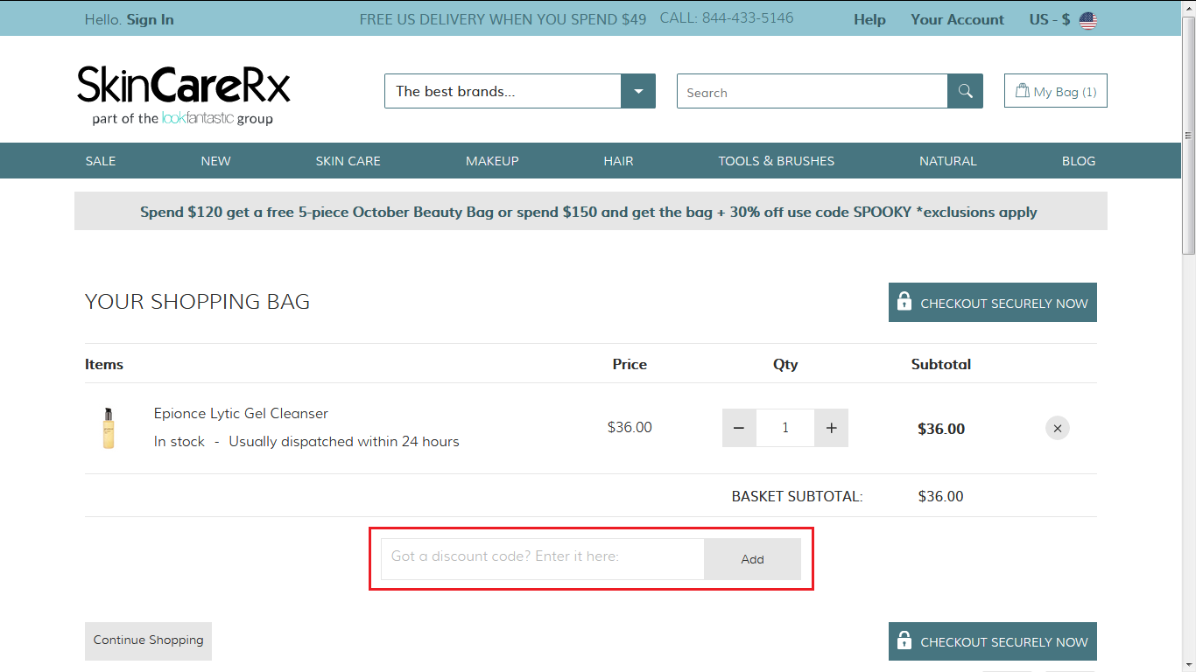Click the search magnifier icon button
Screen dimensions: 1196x672
click(965, 91)
